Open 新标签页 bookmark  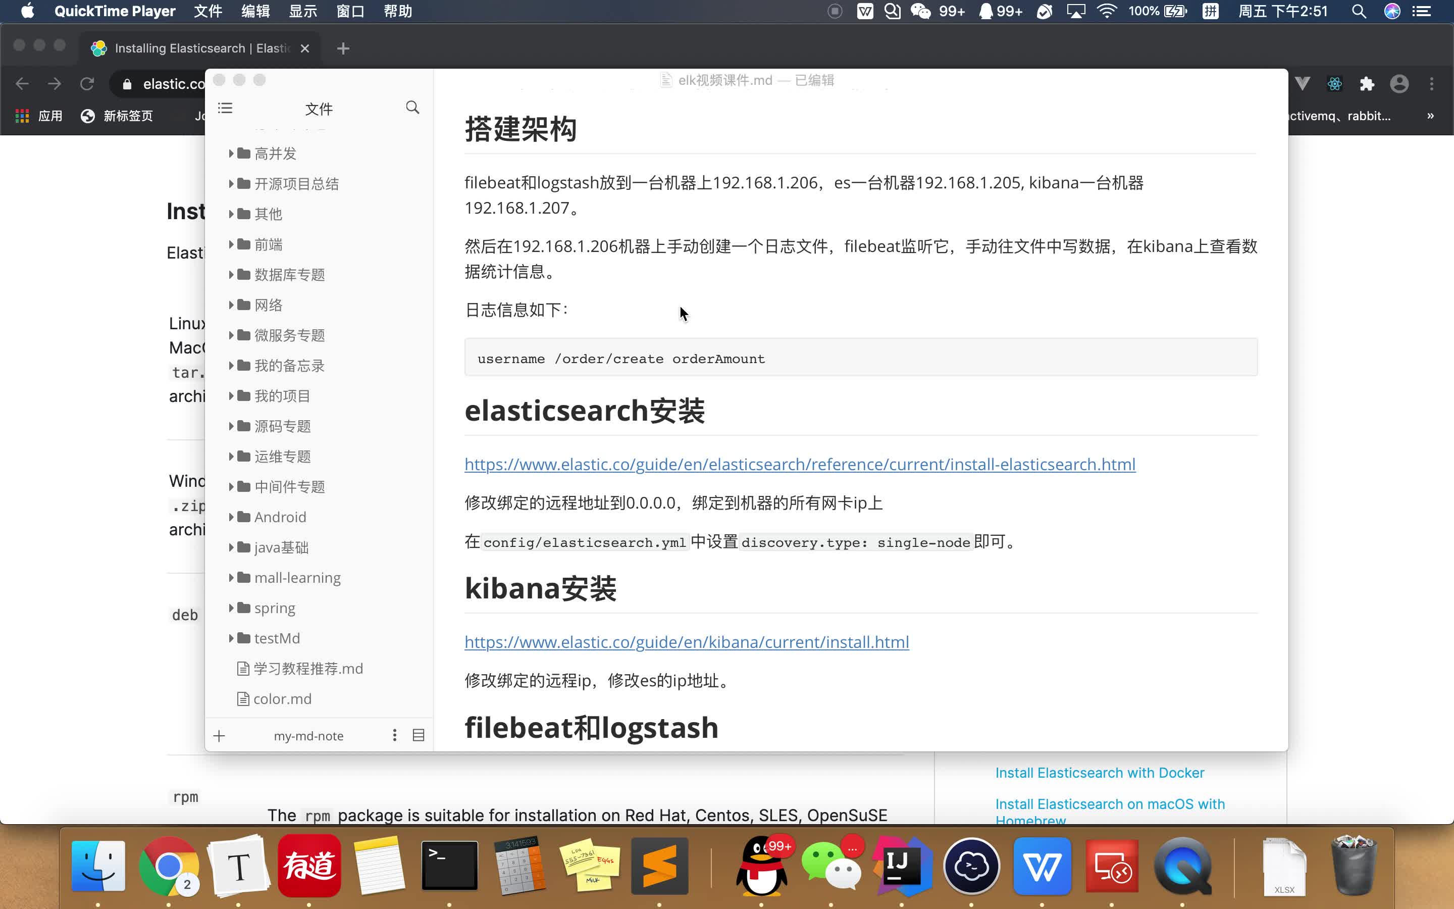click(117, 116)
